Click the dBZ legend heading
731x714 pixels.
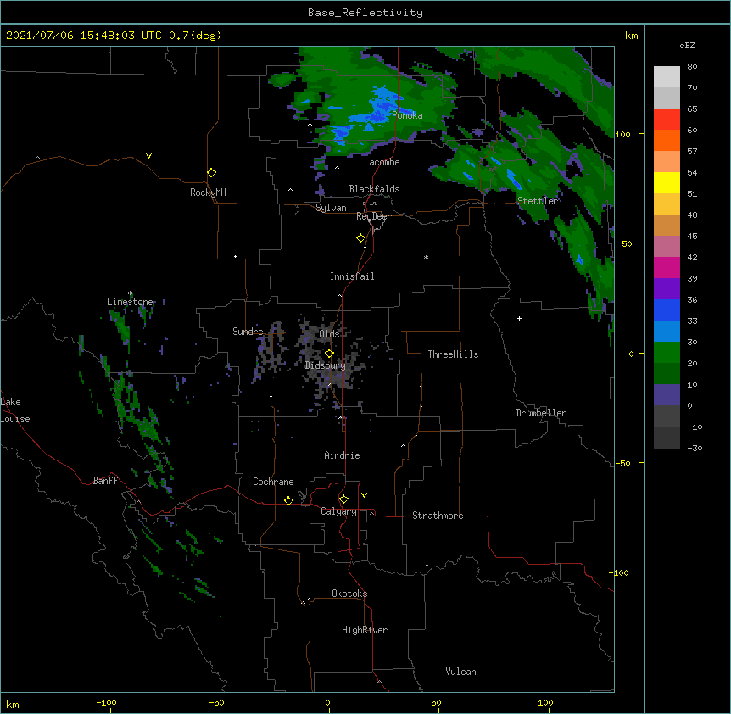coord(687,46)
